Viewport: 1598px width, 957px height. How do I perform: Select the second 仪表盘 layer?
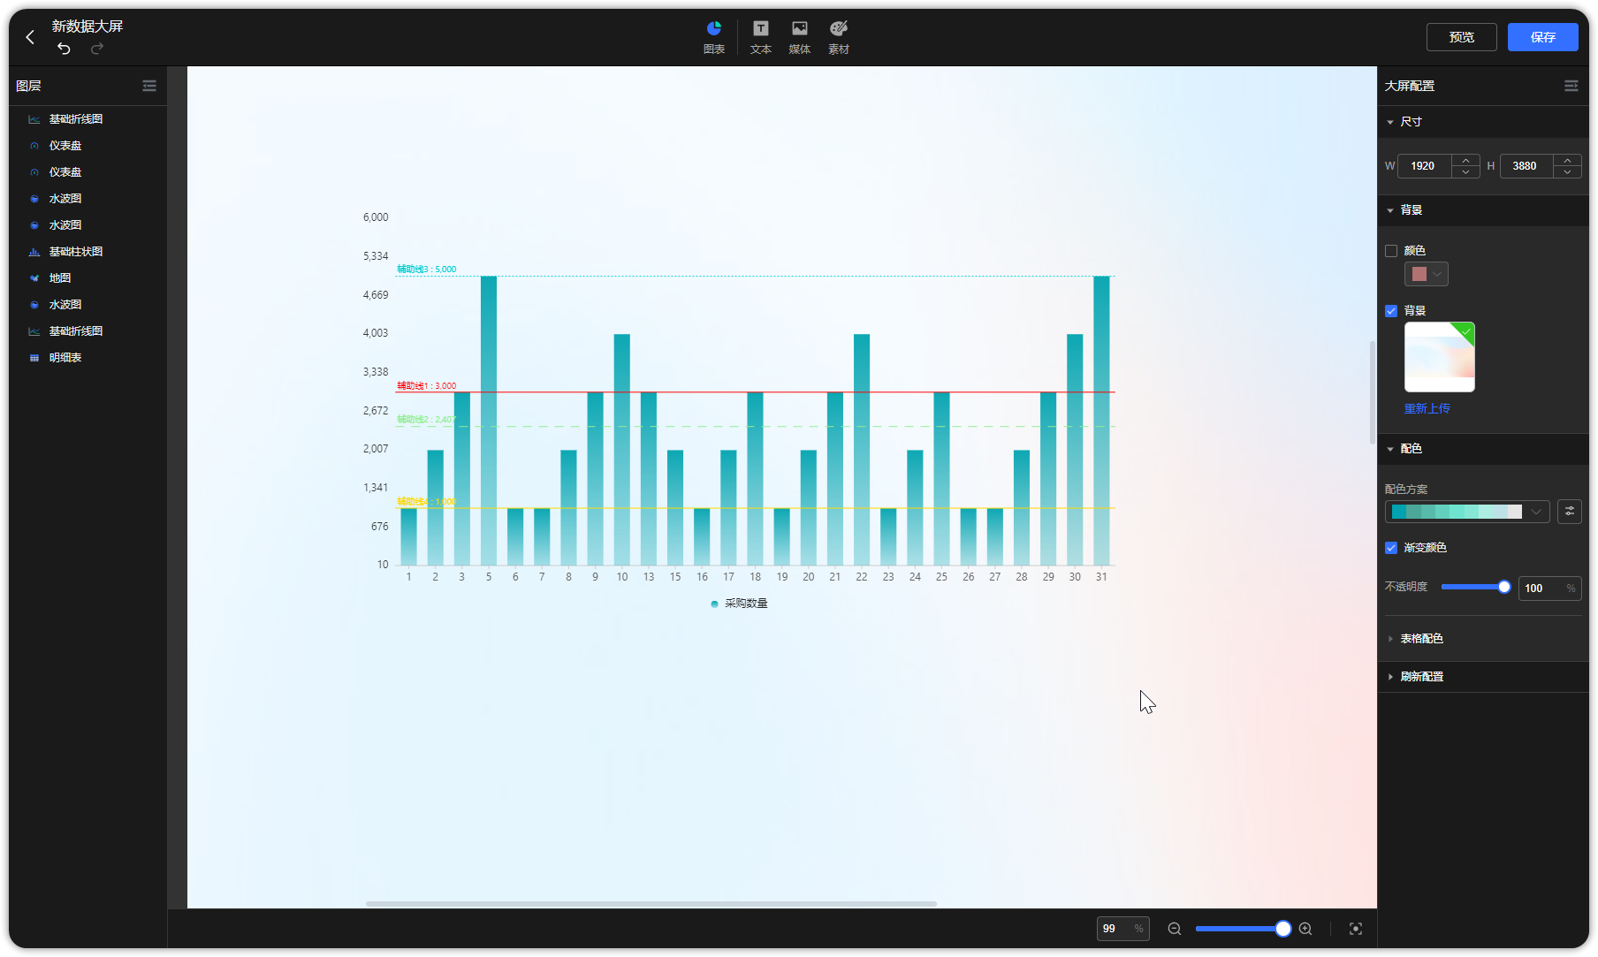pyautogui.click(x=65, y=172)
